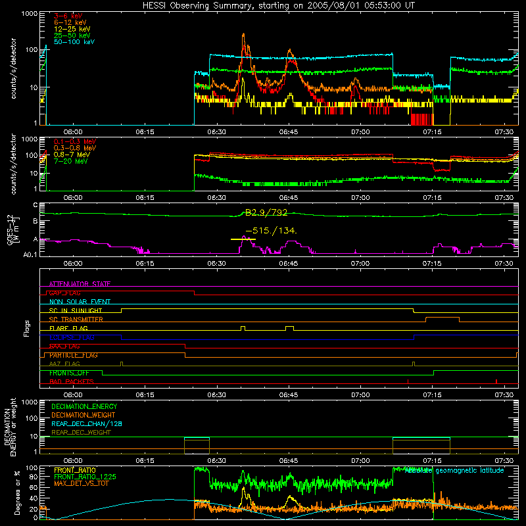Screen dimensions: 526x526
Task: Click the vertical Flags axis label
Action: pyautogui.click(x=27, y=328)
